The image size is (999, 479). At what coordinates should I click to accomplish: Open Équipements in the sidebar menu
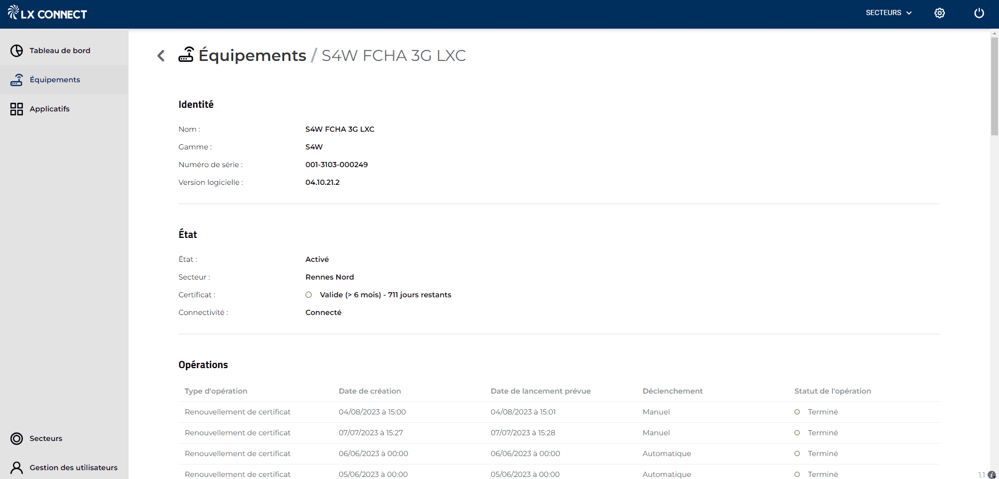click(55, 80)
